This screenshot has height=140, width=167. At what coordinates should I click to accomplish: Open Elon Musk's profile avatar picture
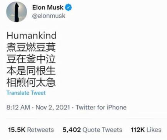17,12
